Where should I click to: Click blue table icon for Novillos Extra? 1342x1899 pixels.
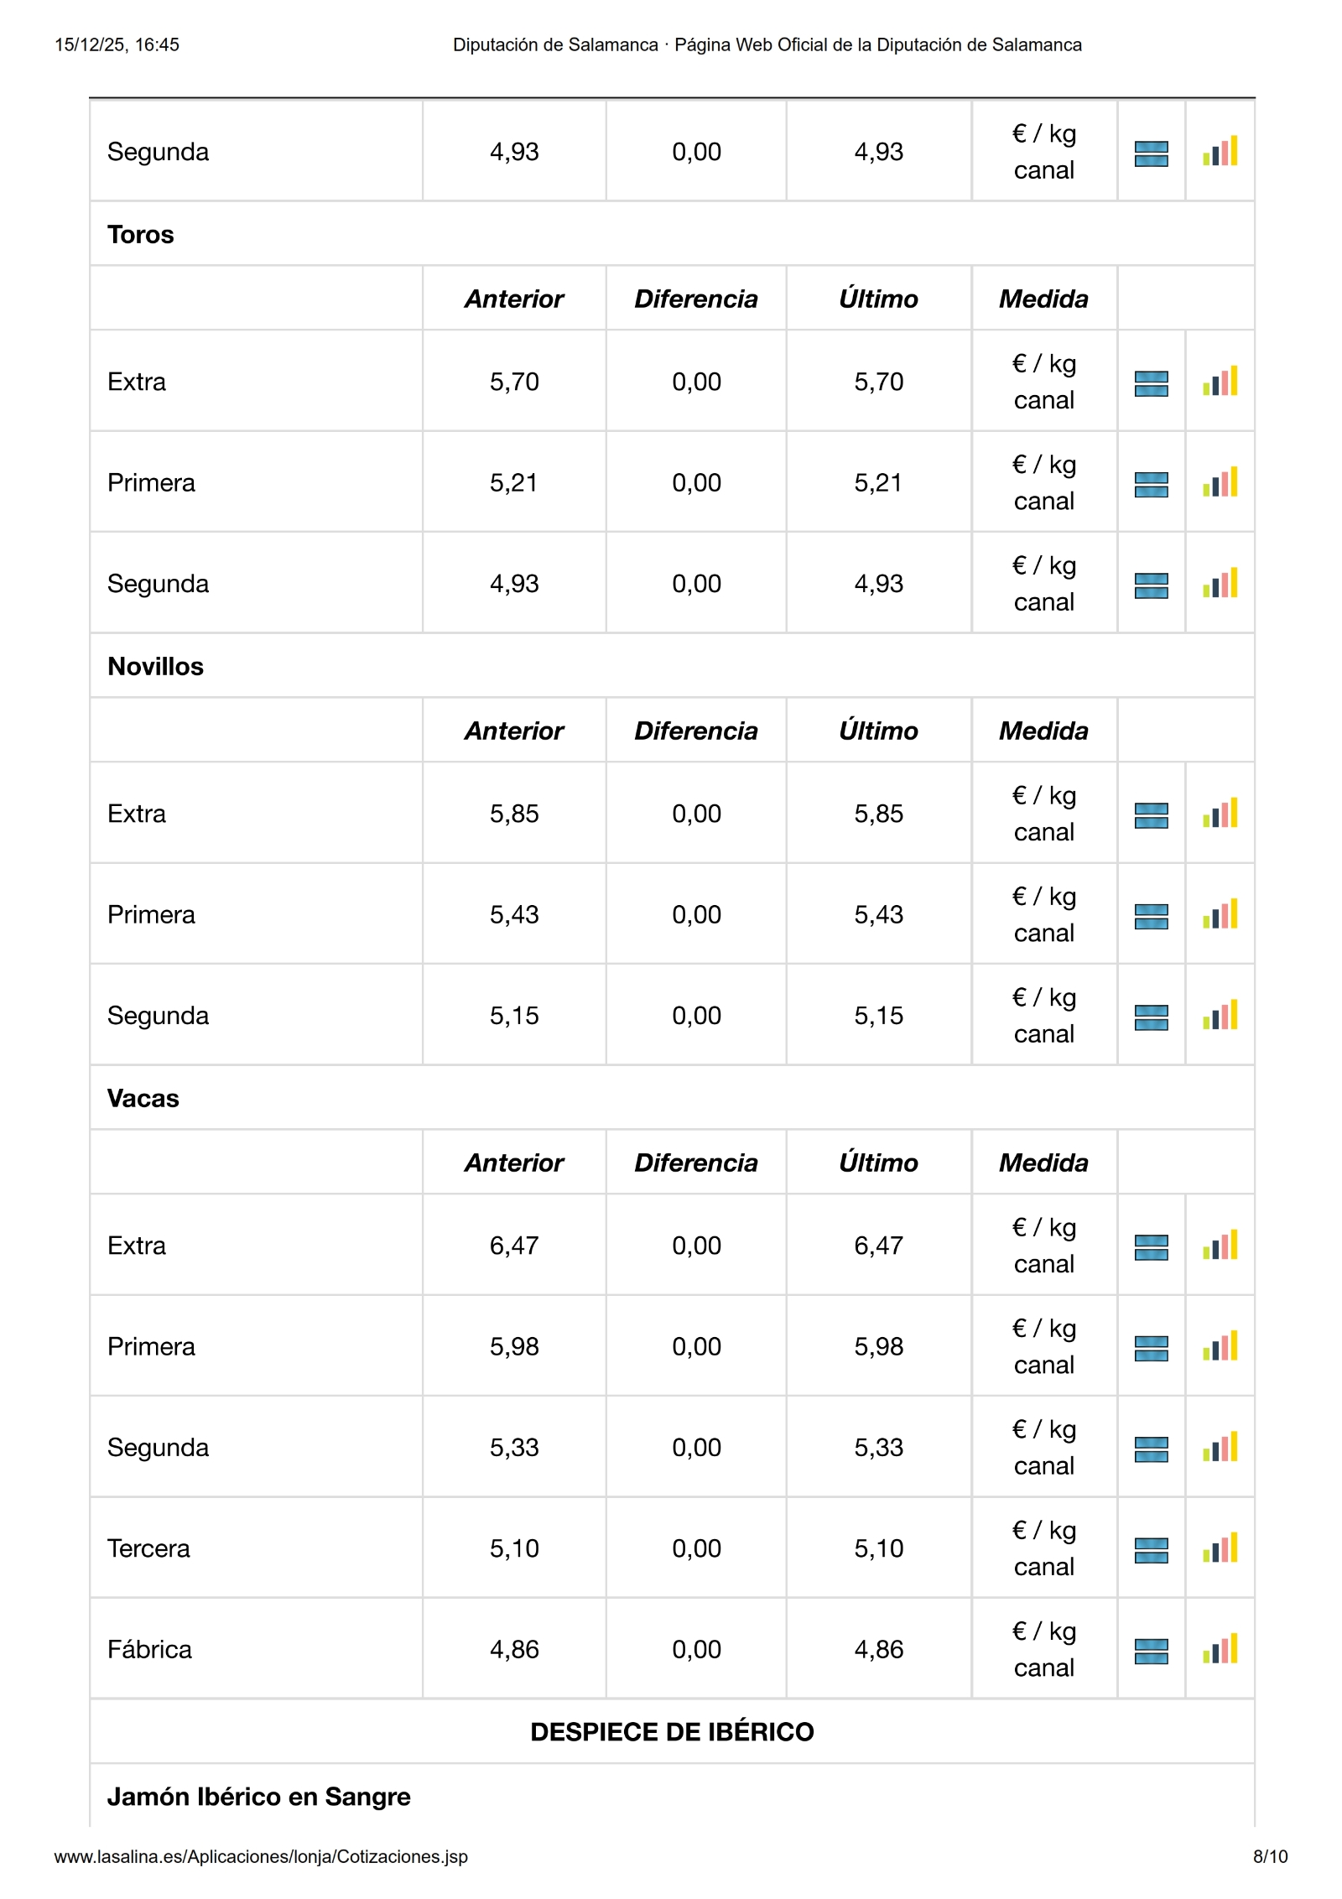pos(1151,815)
